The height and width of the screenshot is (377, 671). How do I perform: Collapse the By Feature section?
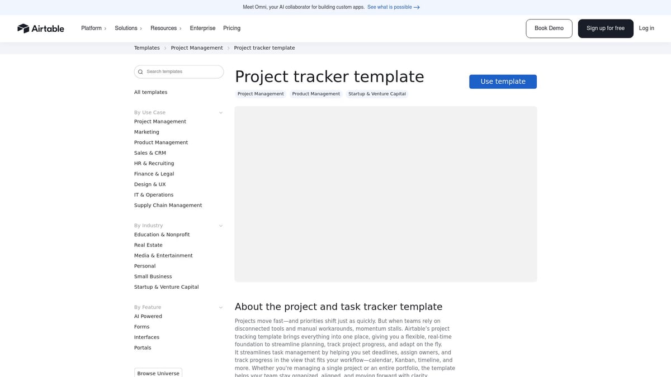point(220,307)
